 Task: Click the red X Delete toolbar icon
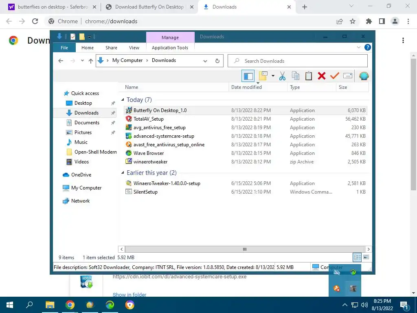pos(322,76)
